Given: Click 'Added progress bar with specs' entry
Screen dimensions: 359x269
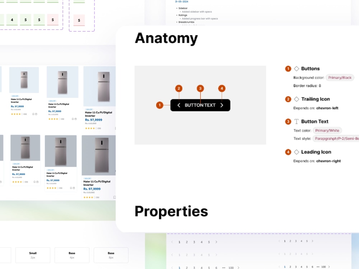Looking at the screenshot, I should click(200, 19).
